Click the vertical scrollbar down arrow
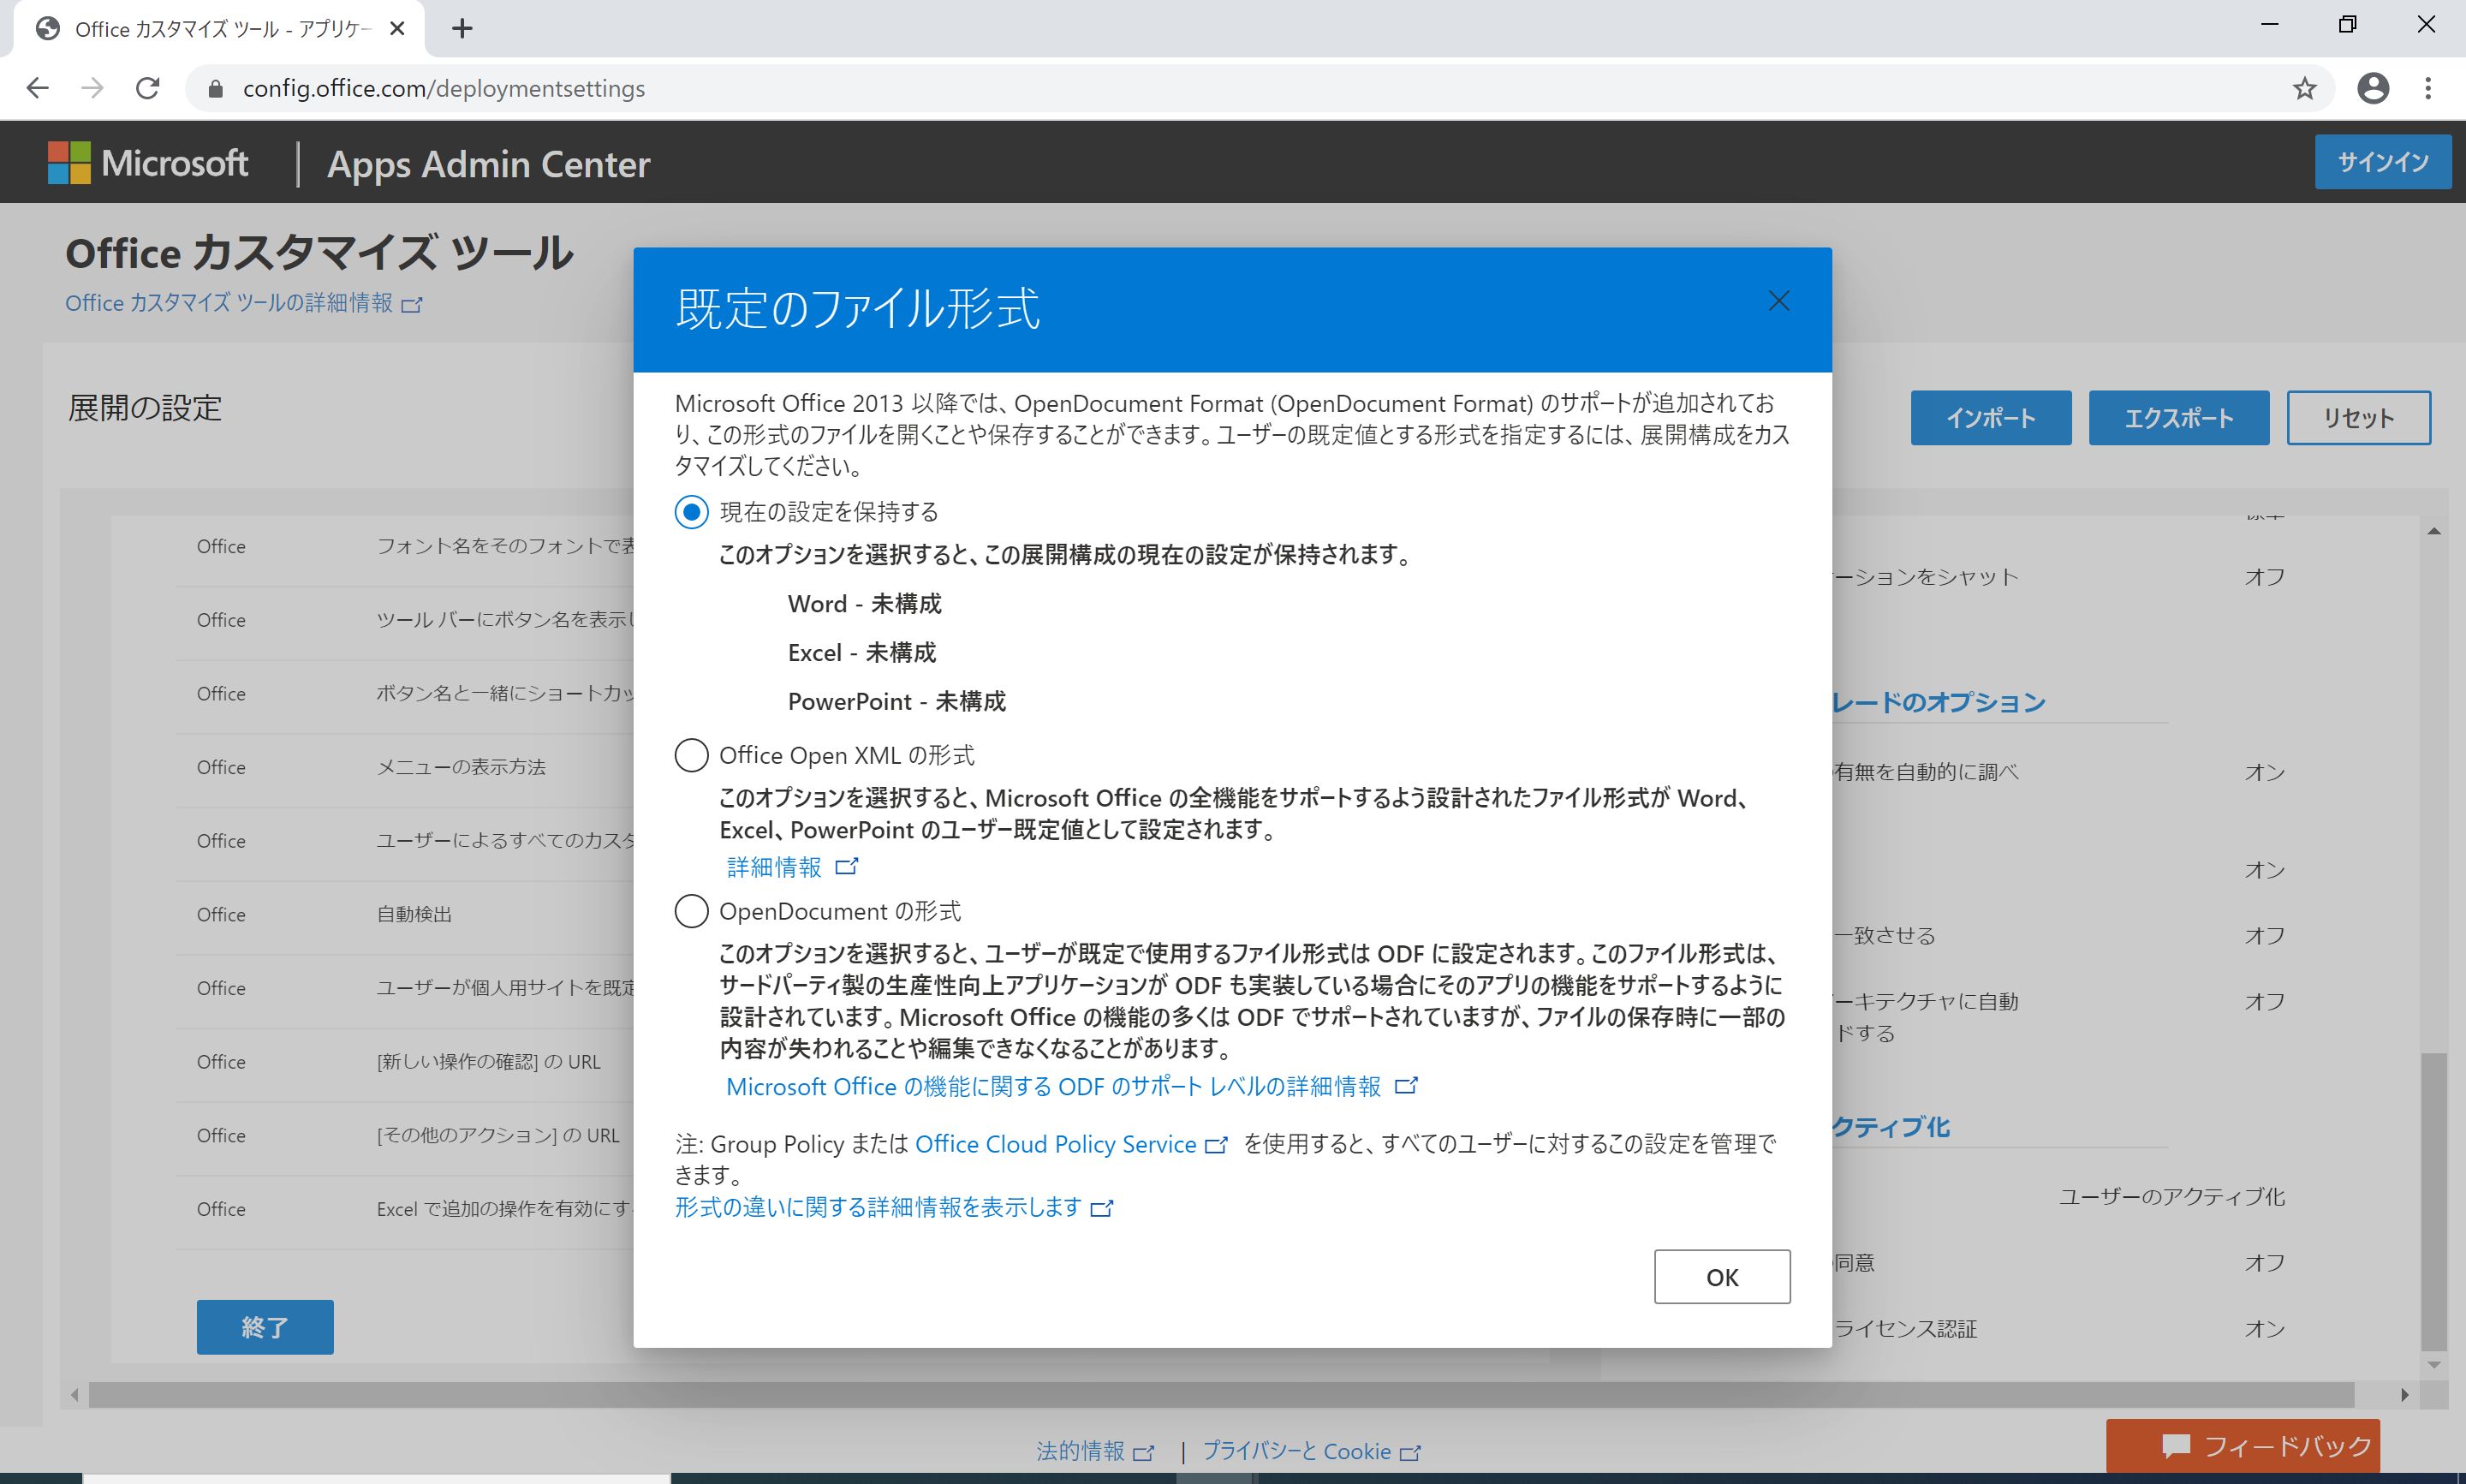 pos(2434,1364)
